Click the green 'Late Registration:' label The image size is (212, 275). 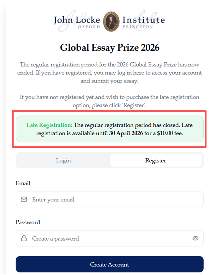[x=49, y=125]
